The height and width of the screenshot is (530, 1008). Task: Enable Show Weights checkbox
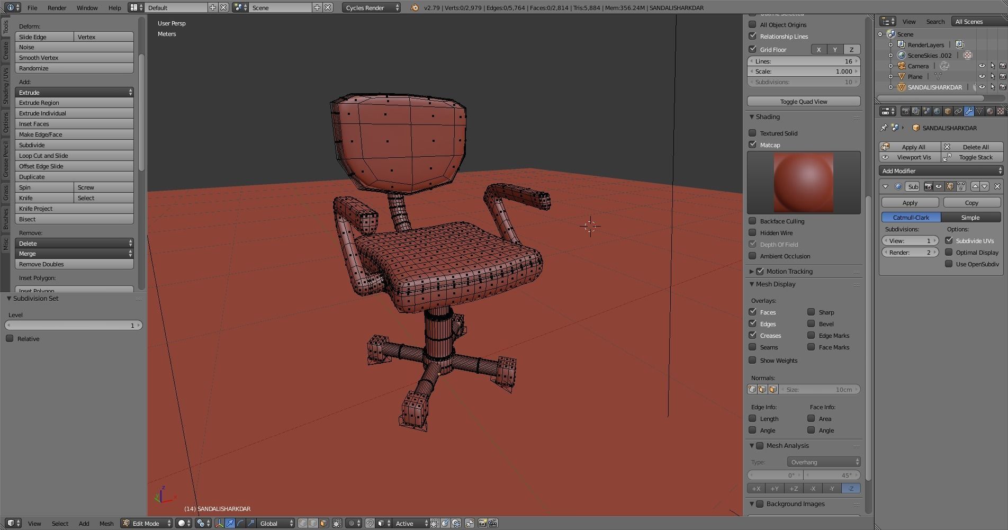point(752,360)
